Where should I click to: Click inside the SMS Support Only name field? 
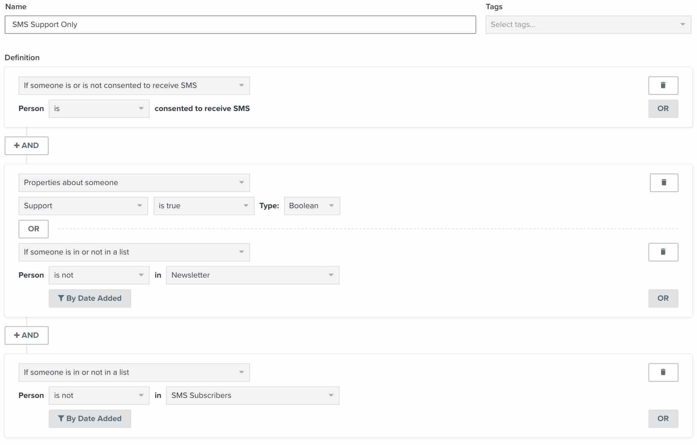[x=239, y=24]
